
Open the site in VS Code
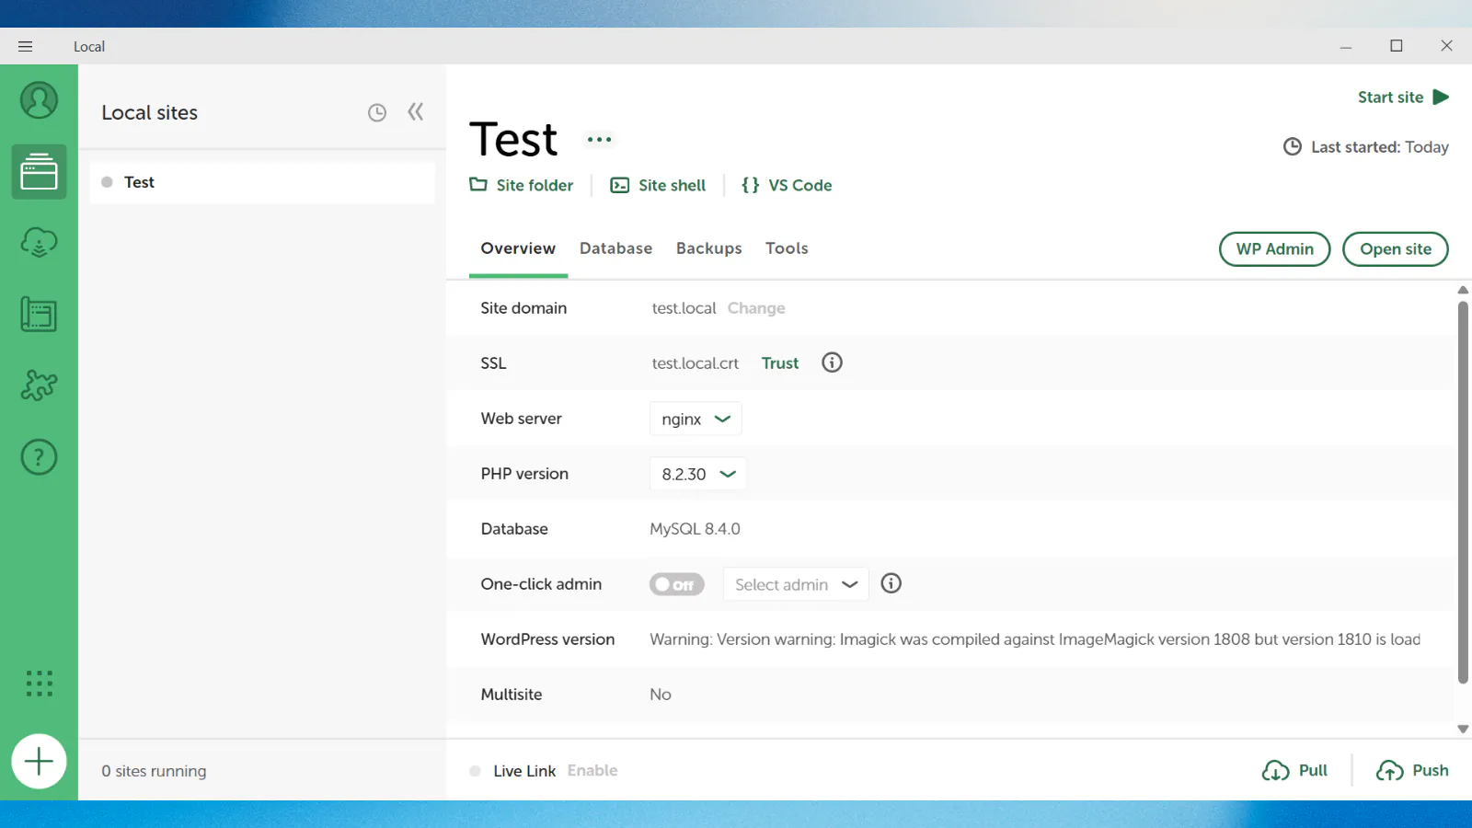point(787,185)
